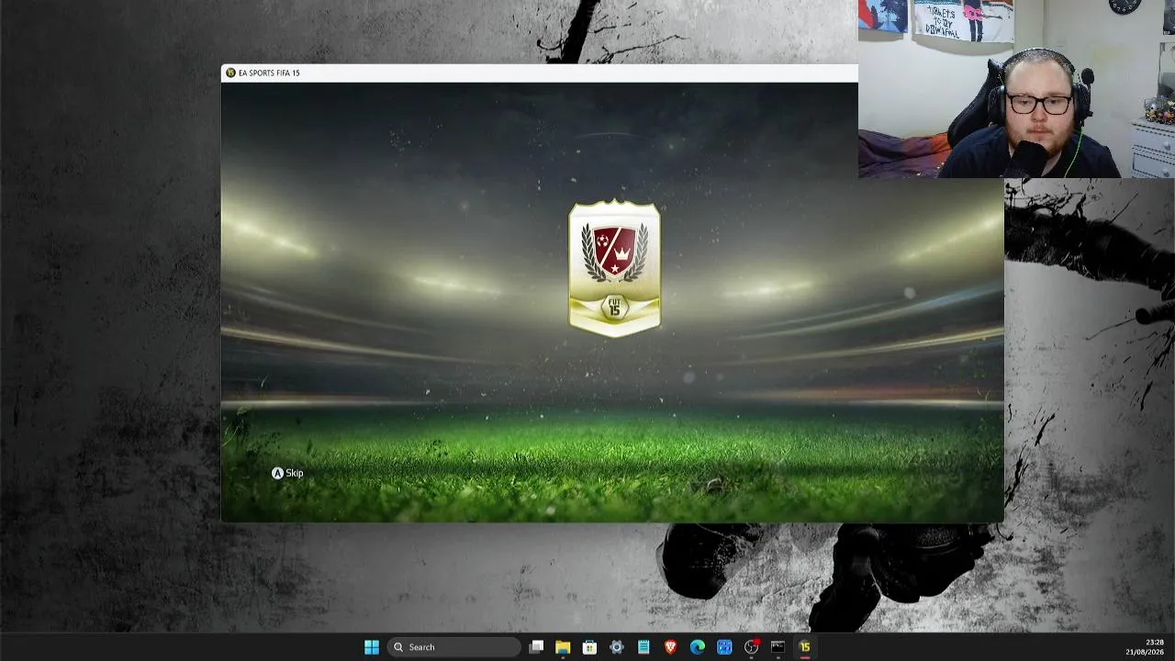Launch Microsoft Edge from the taskbar

pos(698,647)
